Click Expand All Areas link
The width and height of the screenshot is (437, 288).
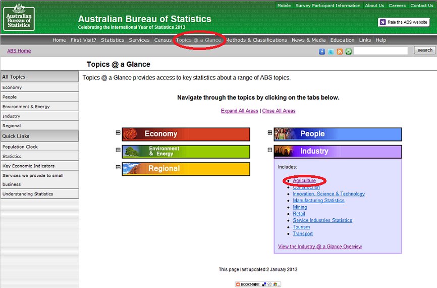tap(239, 111)
